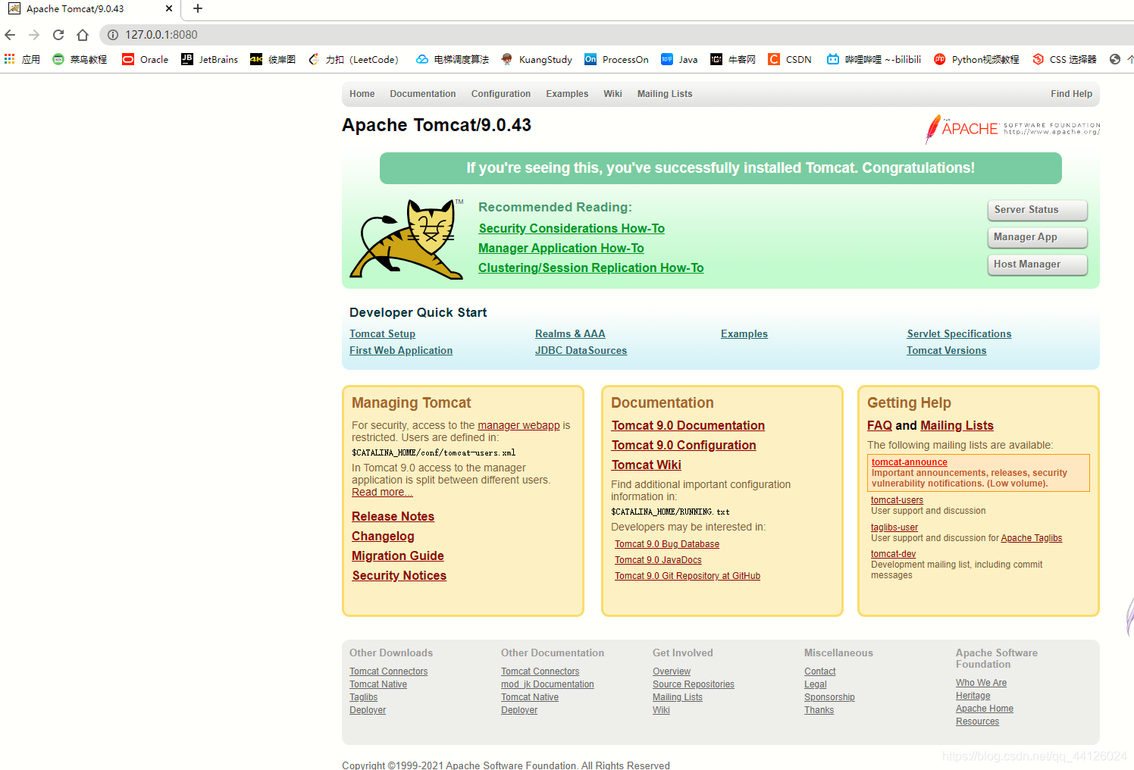
Task: Open the Oracle bookmark
Action: (146, 59)
